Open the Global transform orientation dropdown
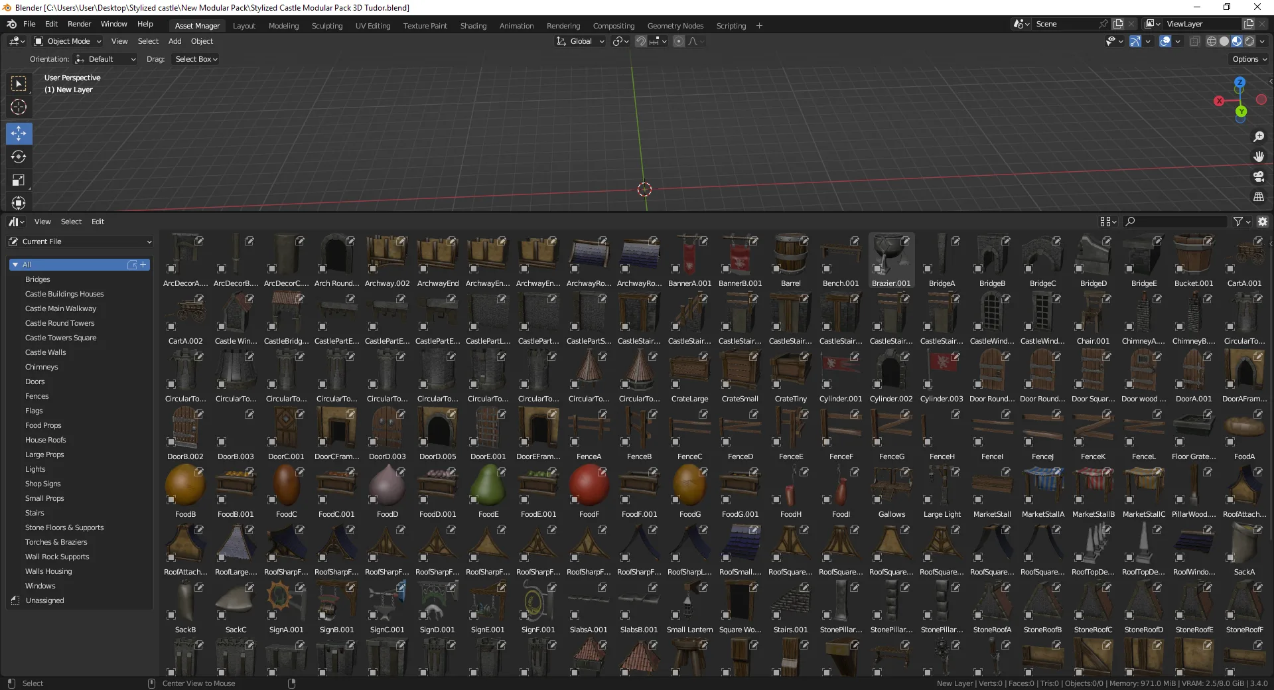The width and height of the screenshot is (1274, 690). coord(579,41)
